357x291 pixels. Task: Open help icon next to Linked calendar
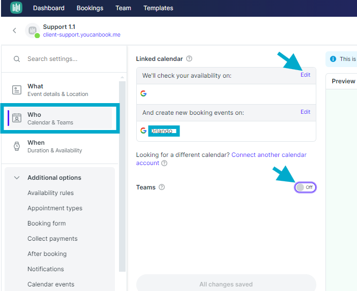click(189, 58)
